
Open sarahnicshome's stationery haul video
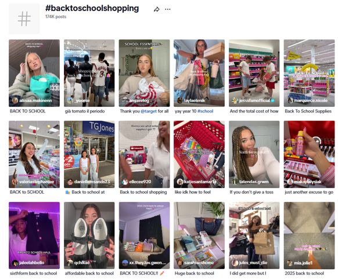(x=199, y=235)
